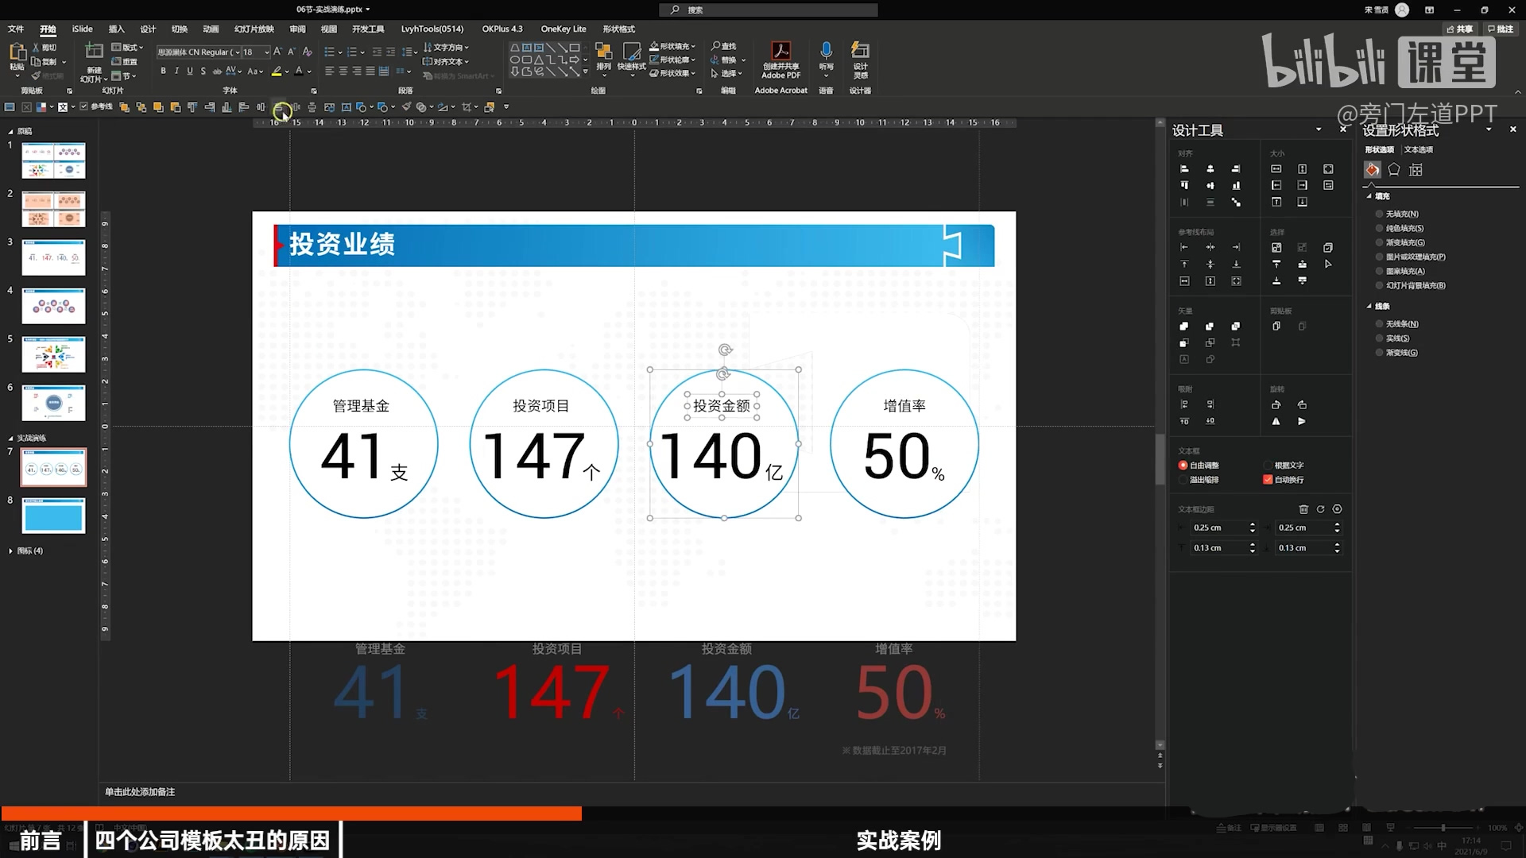Viewport: 1526px width, 858px height.
Task: Toggle the 自动换行 checkbox
Action: tap(1268, 480)
